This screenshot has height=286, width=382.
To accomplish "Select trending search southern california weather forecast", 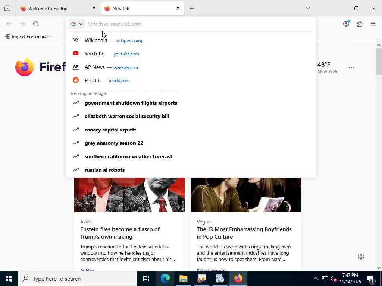I will pyautogui.click(x=191, y=156).
